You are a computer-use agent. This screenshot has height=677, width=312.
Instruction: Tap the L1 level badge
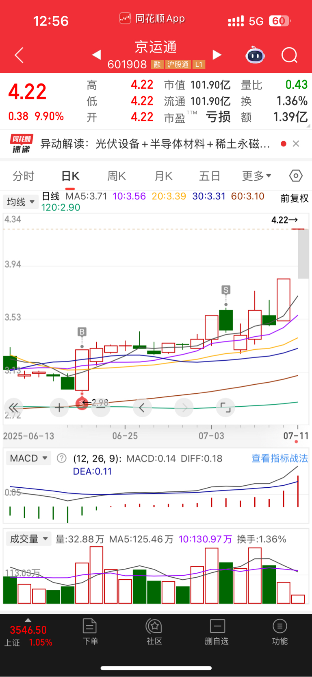point(199,64)
